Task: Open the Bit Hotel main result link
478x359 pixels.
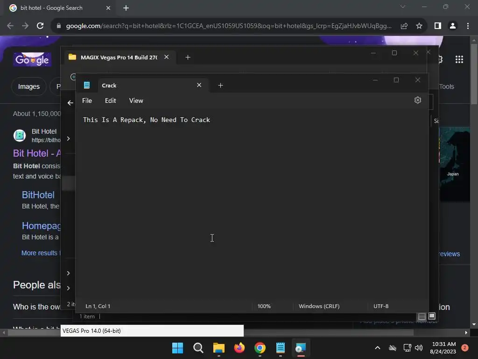Action: pos(36,153)
